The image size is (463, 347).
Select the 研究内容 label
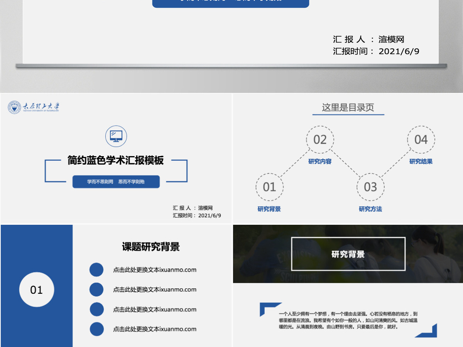(x=320, y=162)
